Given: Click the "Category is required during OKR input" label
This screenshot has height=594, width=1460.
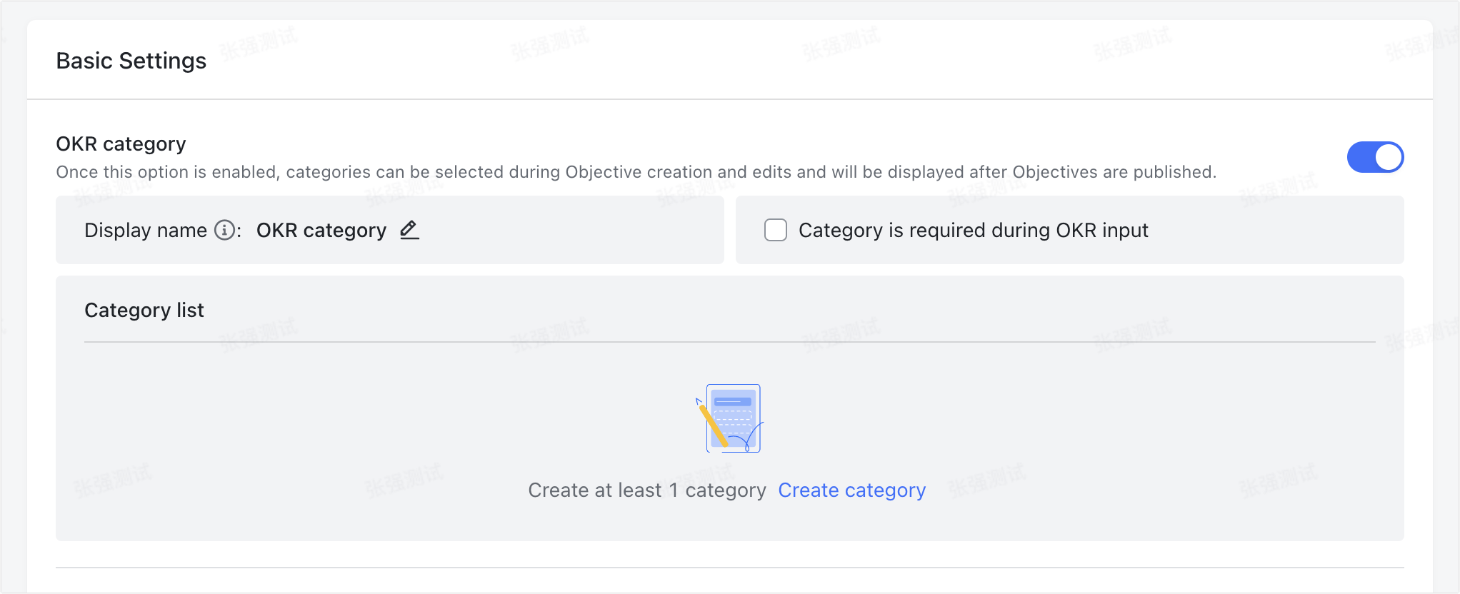Looking at the screenshot, I should [x=973, y=231].
